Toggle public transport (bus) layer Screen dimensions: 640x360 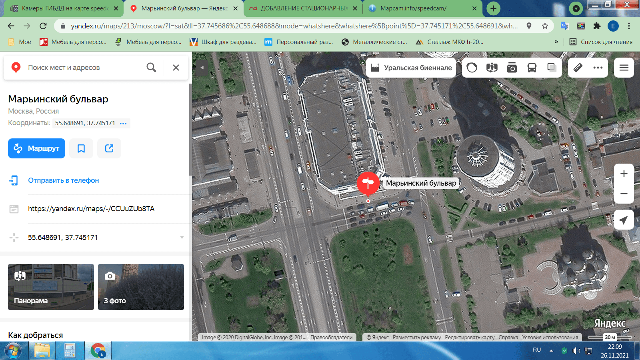click(532, 68)
